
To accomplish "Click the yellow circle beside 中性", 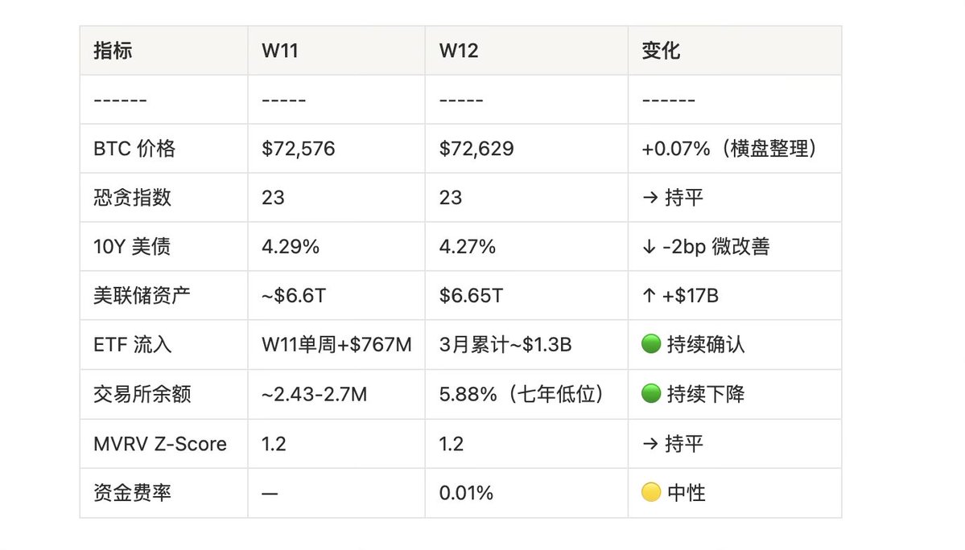I will tap(650, 492).
